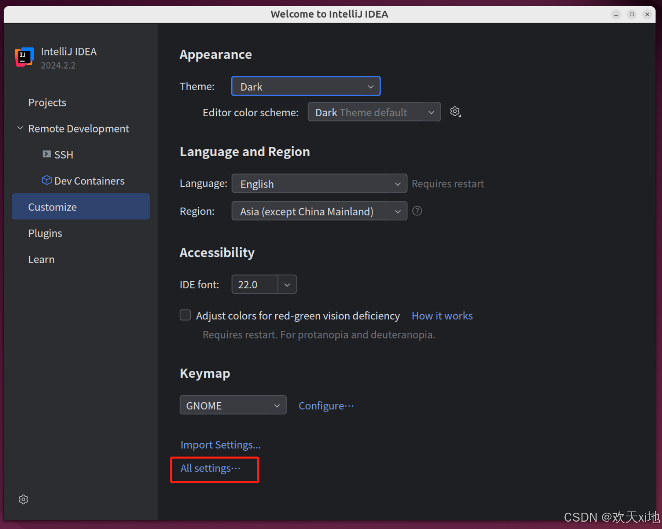
Task: Click the Keymap section heading
Action: click(205, 374)
